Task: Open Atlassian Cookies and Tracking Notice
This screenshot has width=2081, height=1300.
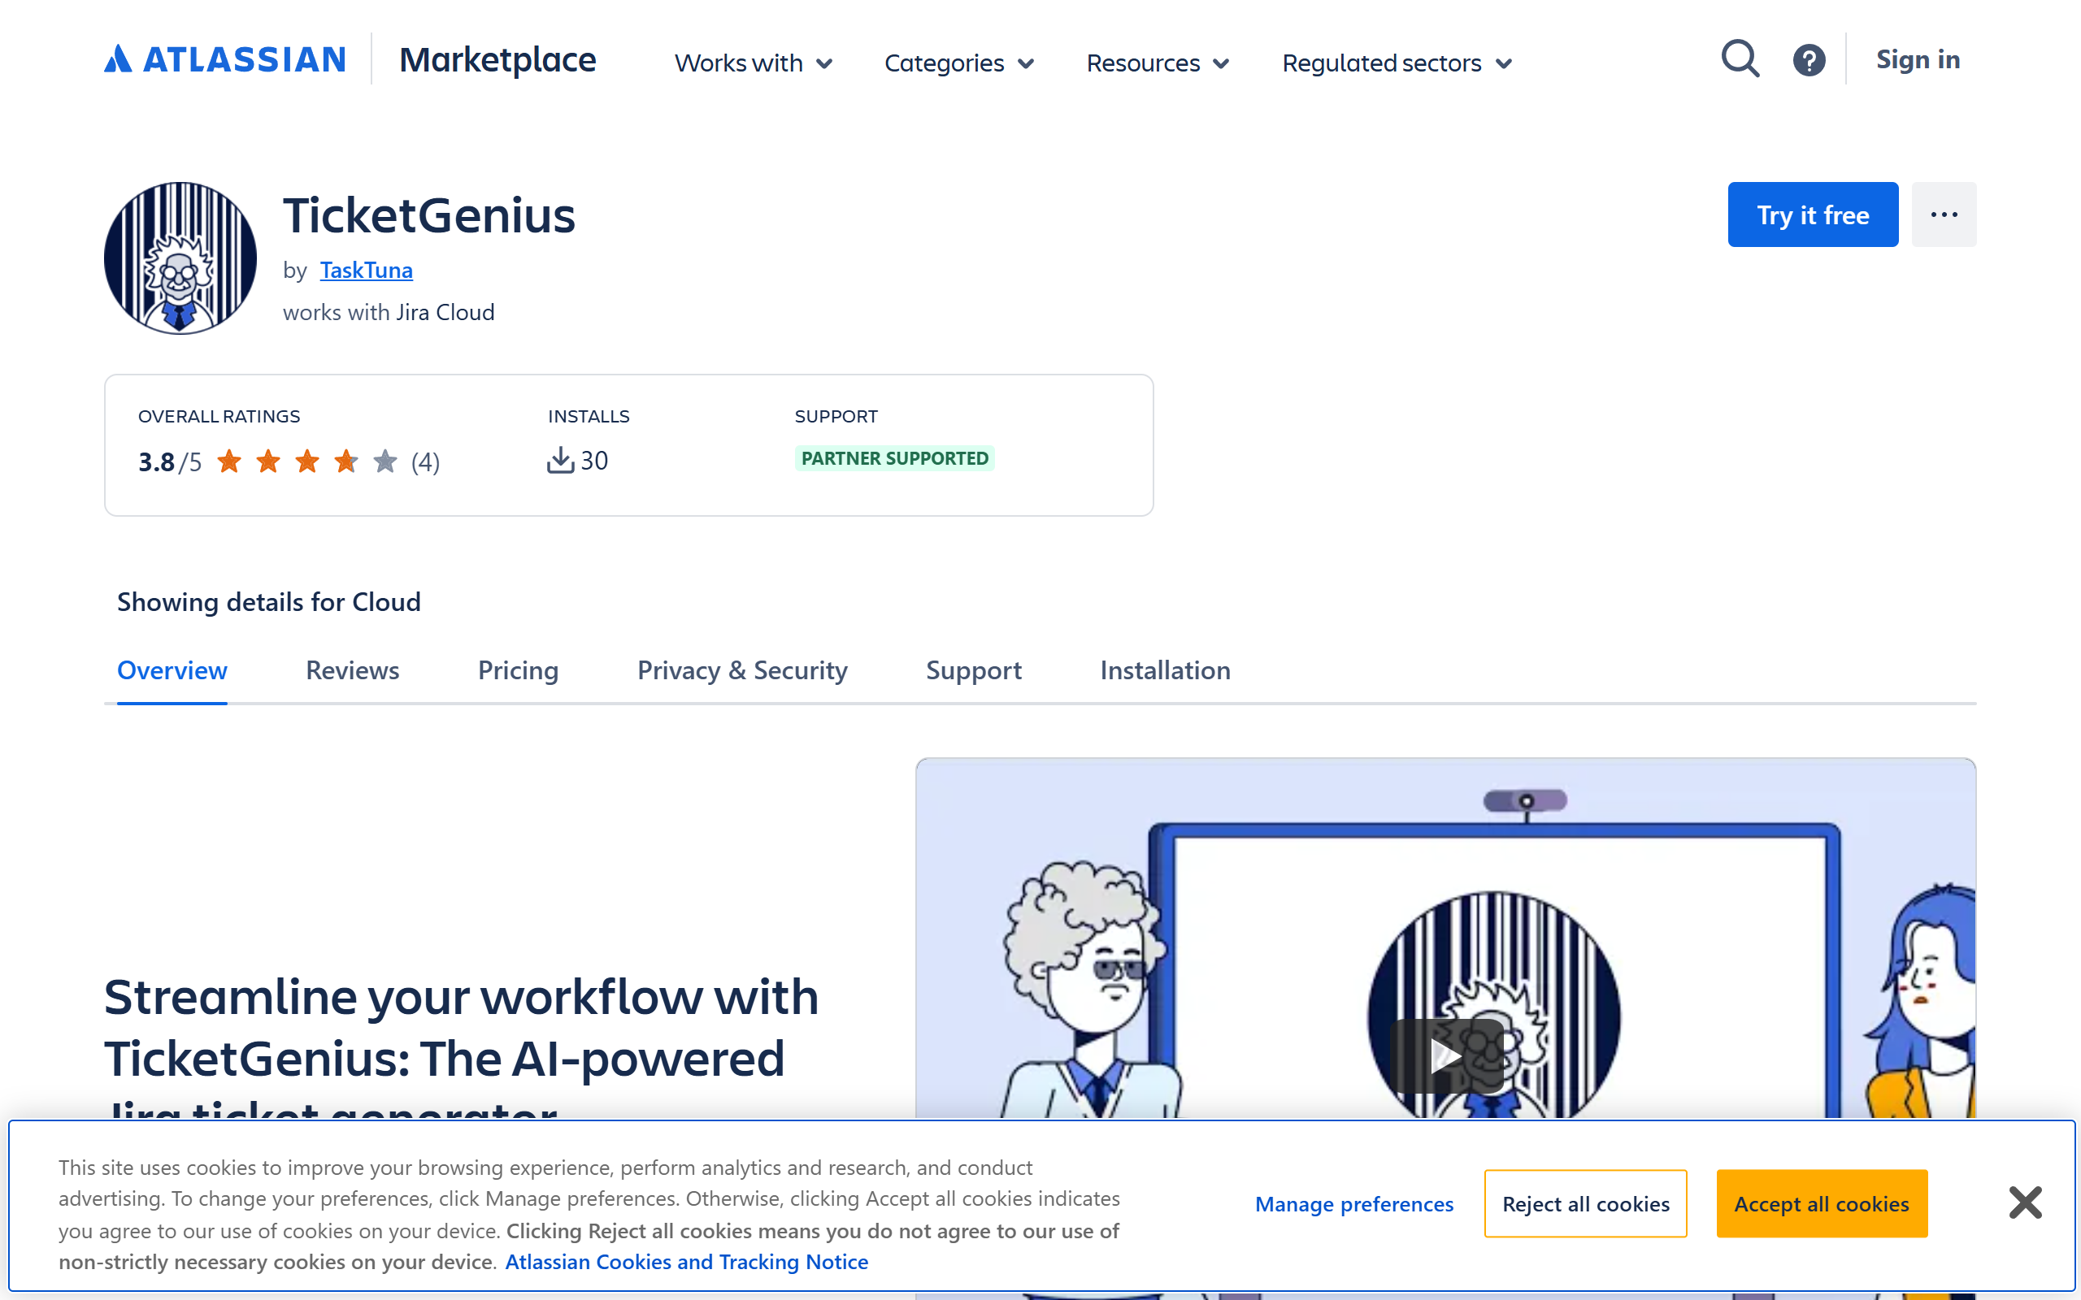Action: click(x=686, y=1261)
